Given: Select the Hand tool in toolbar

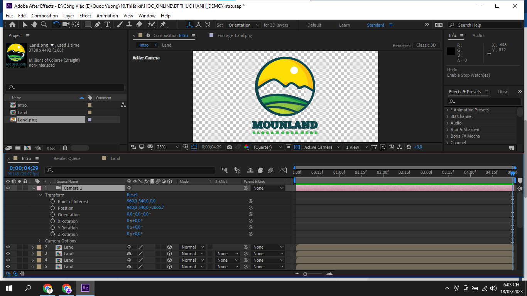Looking at the screenshot, I should coord(34,25).
